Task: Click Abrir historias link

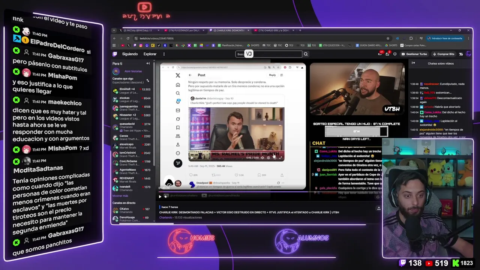Action: click(x=133, y=71)
